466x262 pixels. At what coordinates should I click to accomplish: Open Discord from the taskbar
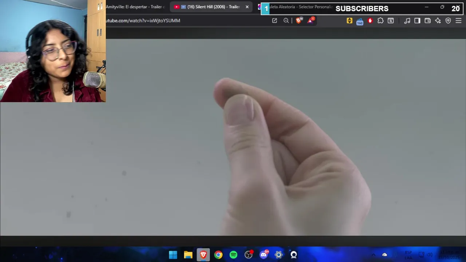click(264, 255)
